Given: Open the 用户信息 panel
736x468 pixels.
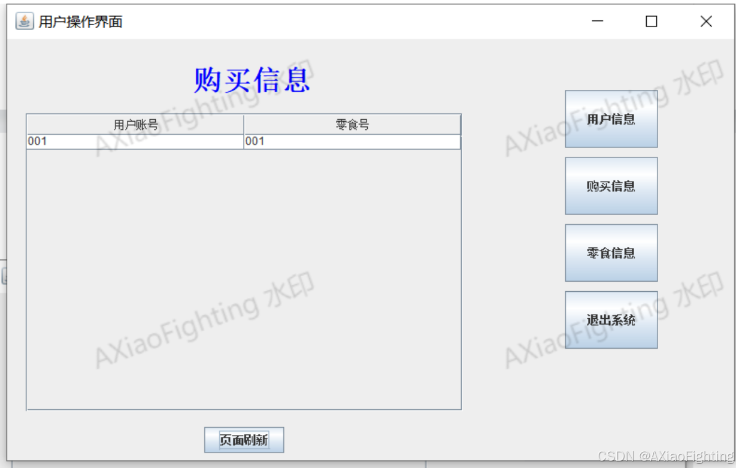Looking at the screenshot, I should (x=611, y=119).
